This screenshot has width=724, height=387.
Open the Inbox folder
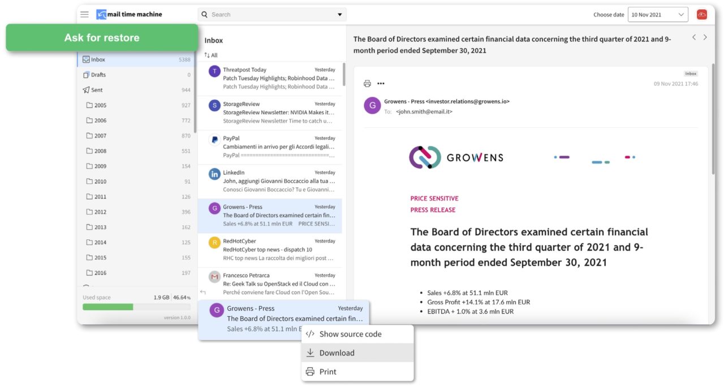click(x=136, y=59)
